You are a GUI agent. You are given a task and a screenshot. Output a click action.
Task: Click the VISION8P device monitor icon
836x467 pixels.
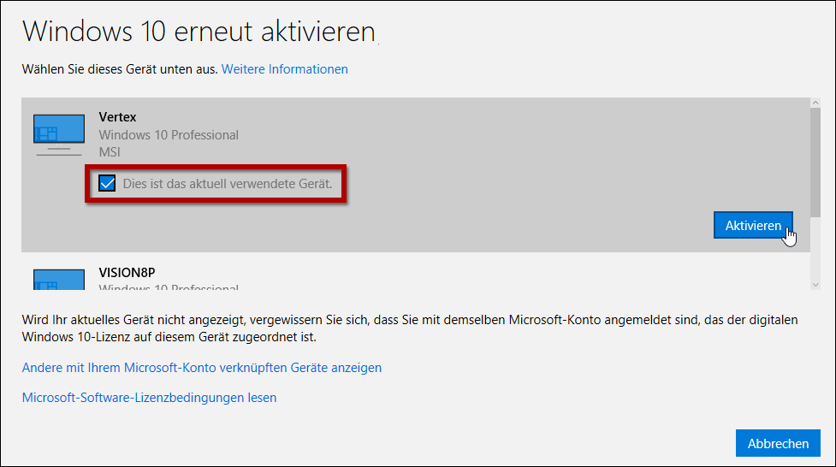59,280
